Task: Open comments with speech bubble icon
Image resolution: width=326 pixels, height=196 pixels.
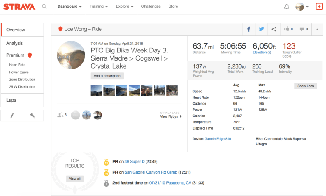Action: pyautogui.click(x=303, y=29)
